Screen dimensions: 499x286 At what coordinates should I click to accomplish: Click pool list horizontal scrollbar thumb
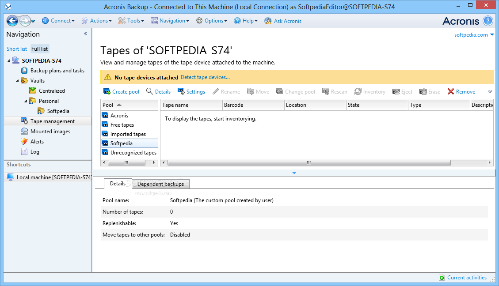point(127,163)
